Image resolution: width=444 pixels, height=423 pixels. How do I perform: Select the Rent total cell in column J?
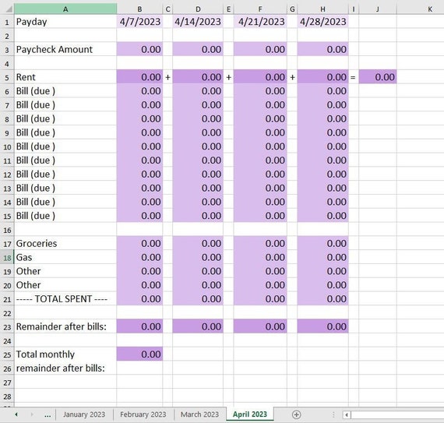pos(378,77)
